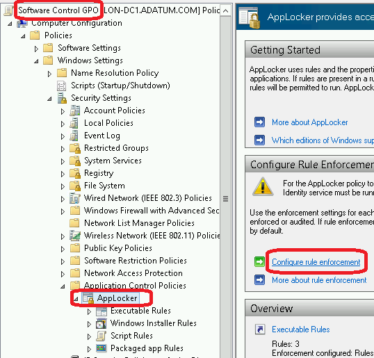Expand the Name Resolution Policy node
Image resolution: width=374 pixels, height=358 pixels.
point(49,74)
